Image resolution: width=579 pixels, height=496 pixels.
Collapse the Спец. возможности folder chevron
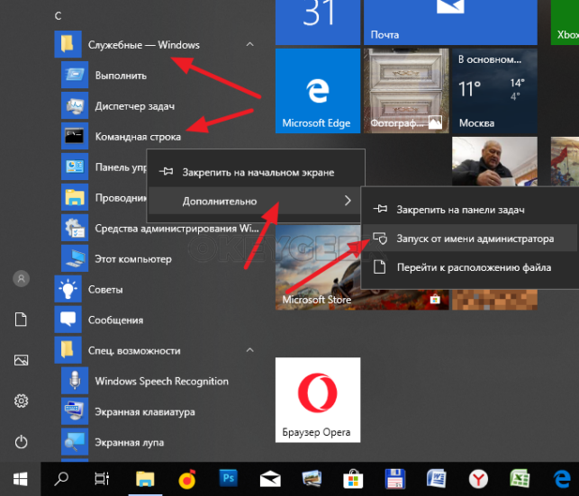click(x=250, y=350)
